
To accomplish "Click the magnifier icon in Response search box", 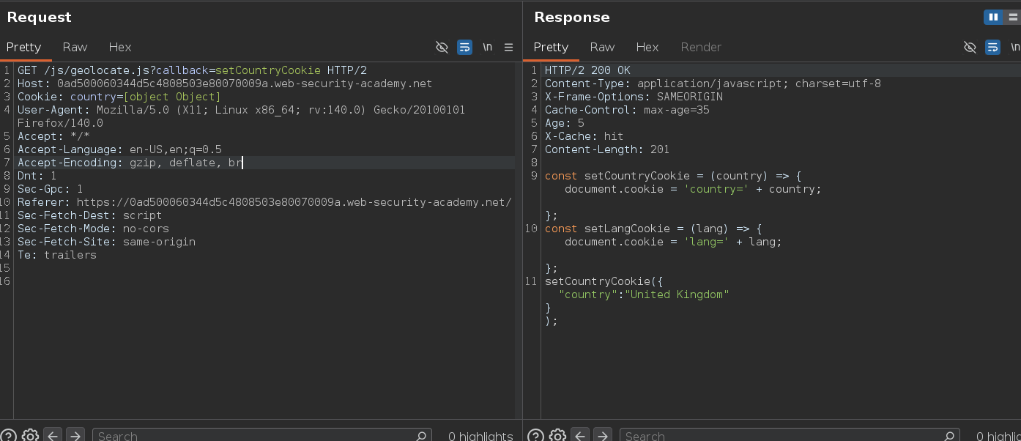I will [x=948, y=436].
